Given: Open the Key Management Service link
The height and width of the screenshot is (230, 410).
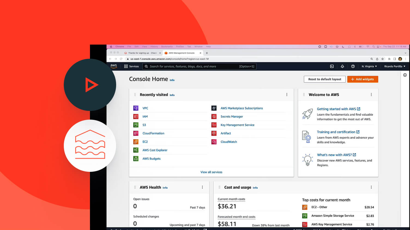Looking at the screenshot, I should coord(237,125).
